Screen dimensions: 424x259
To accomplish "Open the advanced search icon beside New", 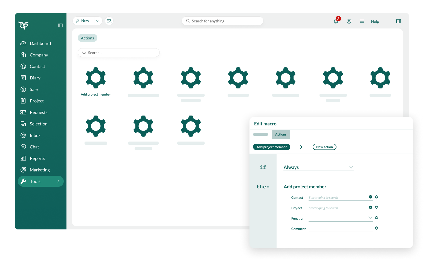I will (109, 21).
